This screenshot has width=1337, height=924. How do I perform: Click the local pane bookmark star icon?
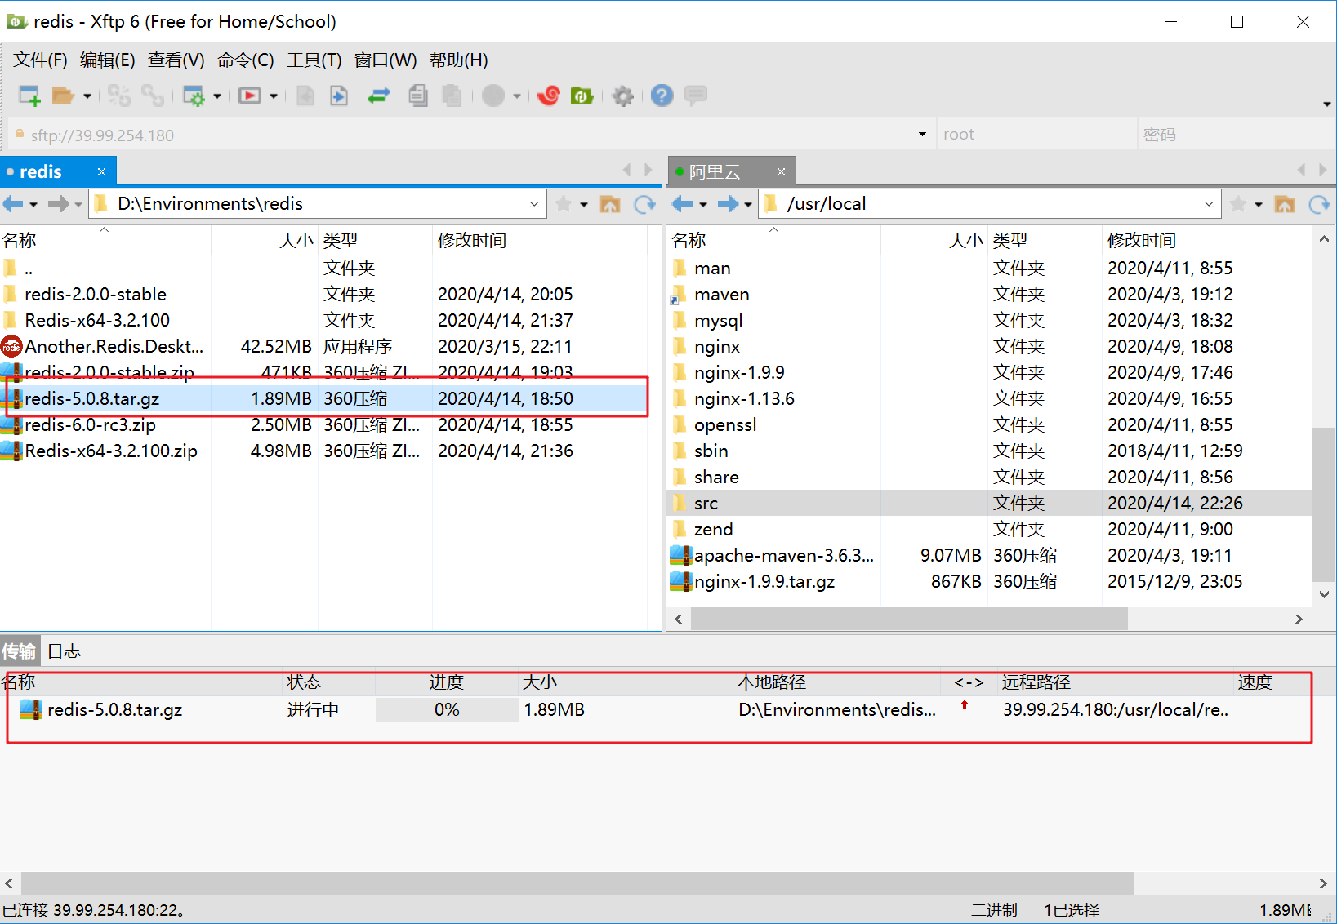pyautogui.click(x=564, y=203)
